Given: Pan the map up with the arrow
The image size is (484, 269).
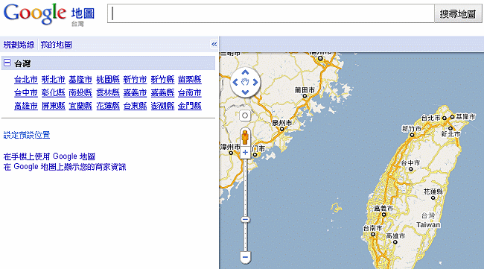Looking at the screenshot, I should [245, 72].
